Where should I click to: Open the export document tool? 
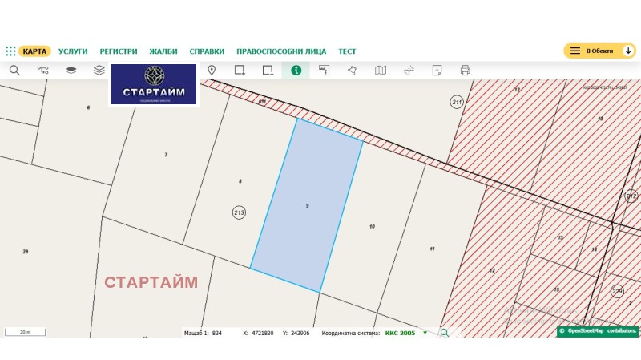click(x=437, y=71)
